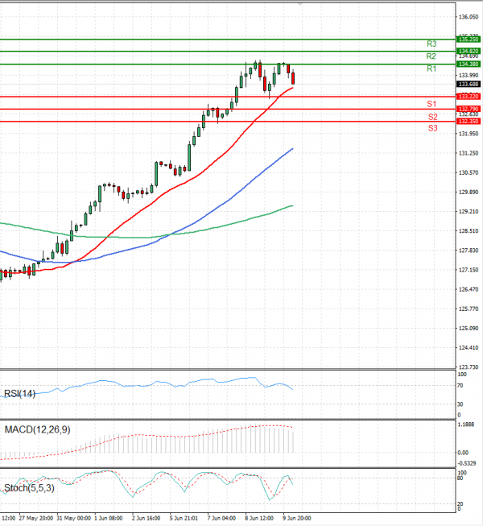Click the MACD 1.1888 scale value

(x=466, y=425)
